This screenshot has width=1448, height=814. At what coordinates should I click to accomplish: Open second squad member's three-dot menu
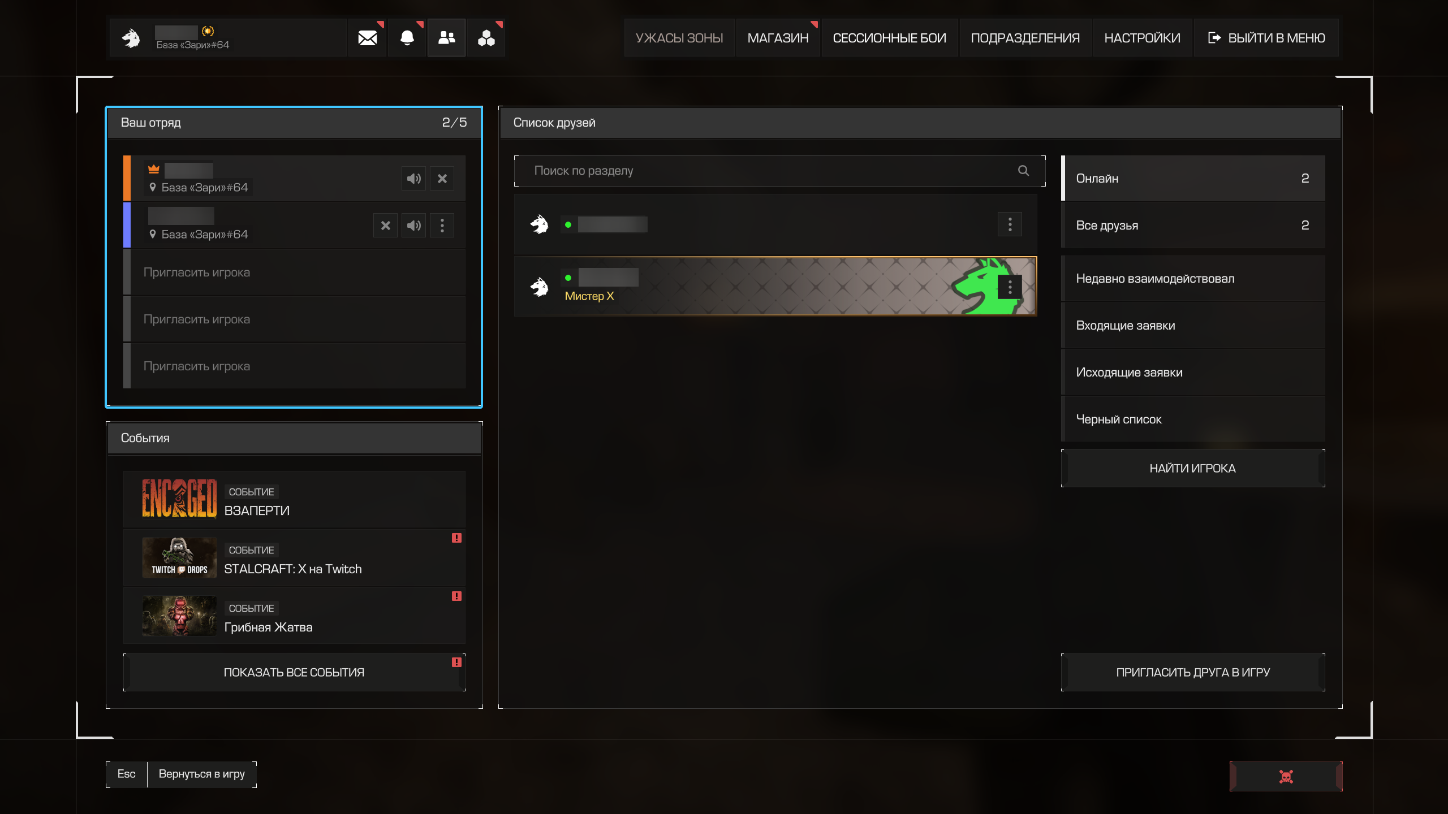pos(442,226)
